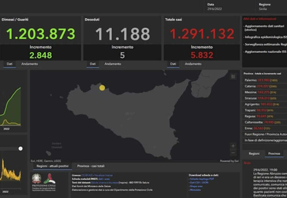Open the CC-BY-4.0 license link
Screen dimensions: 287x198
click(x=87, y=175)
